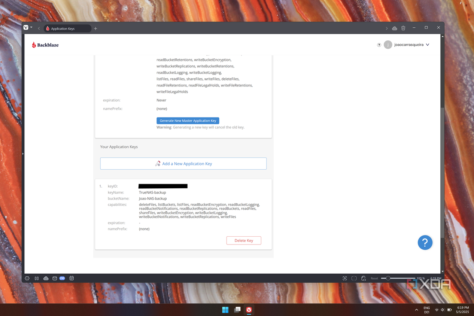Open the calendar icon in the status bar

(72, 278)
